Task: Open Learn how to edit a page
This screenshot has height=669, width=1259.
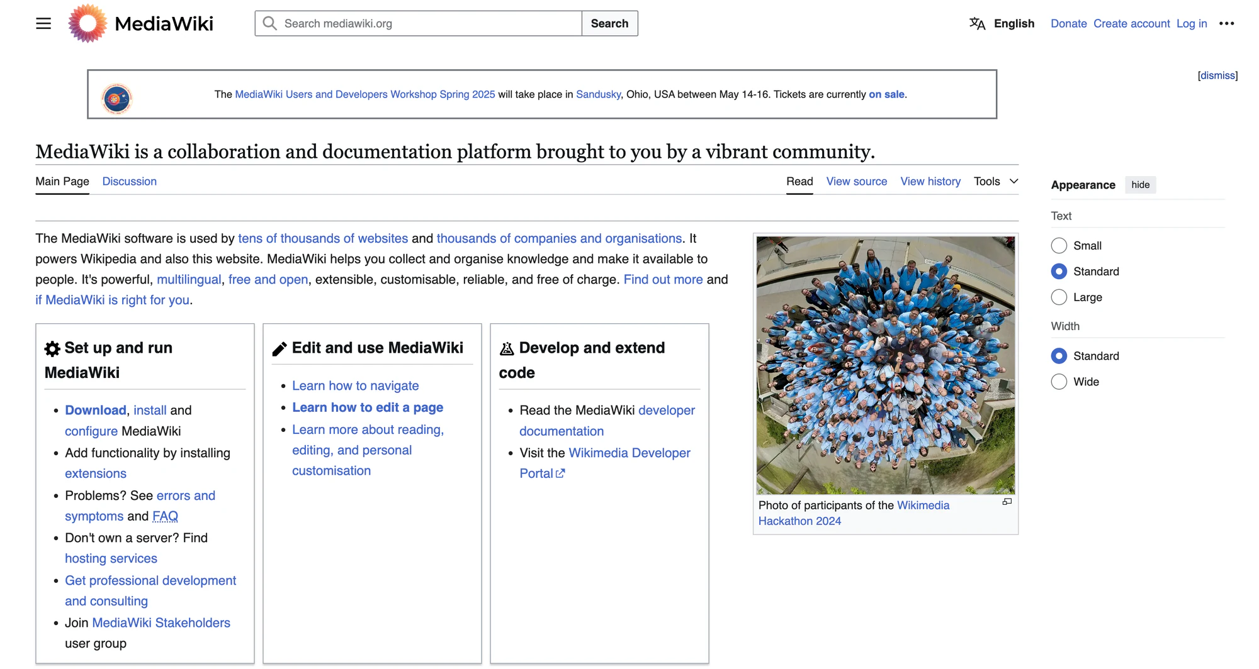Action: pos(368,407)
